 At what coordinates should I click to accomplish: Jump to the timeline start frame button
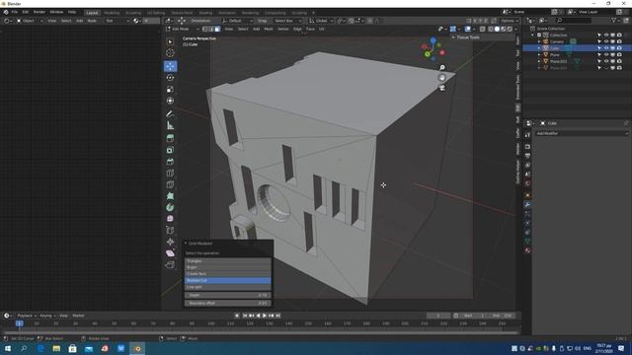245,316
